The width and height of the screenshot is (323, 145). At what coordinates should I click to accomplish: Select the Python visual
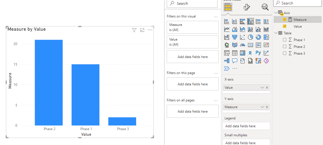(258, 53)
